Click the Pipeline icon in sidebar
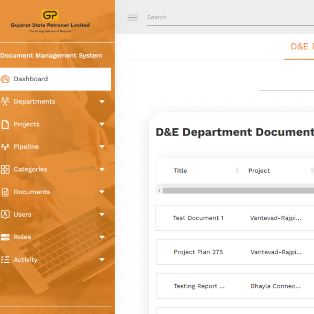 [x=5, y=147]
